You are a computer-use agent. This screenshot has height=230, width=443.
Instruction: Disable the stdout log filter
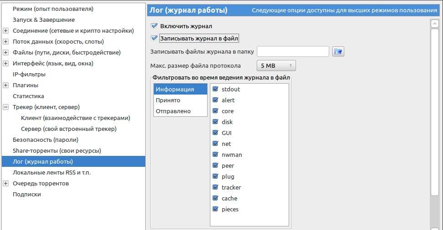pyautogui.click(x=215, y=89)
